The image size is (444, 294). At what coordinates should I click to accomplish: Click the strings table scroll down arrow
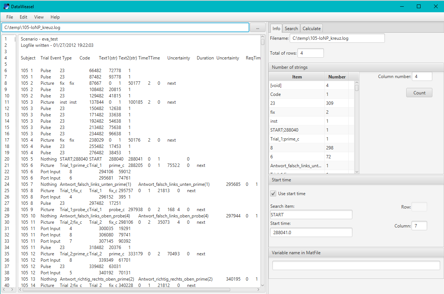pos(357,172)
